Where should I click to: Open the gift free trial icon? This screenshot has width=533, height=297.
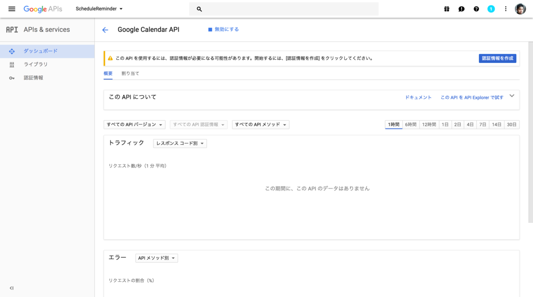click(x=447, y=9)
